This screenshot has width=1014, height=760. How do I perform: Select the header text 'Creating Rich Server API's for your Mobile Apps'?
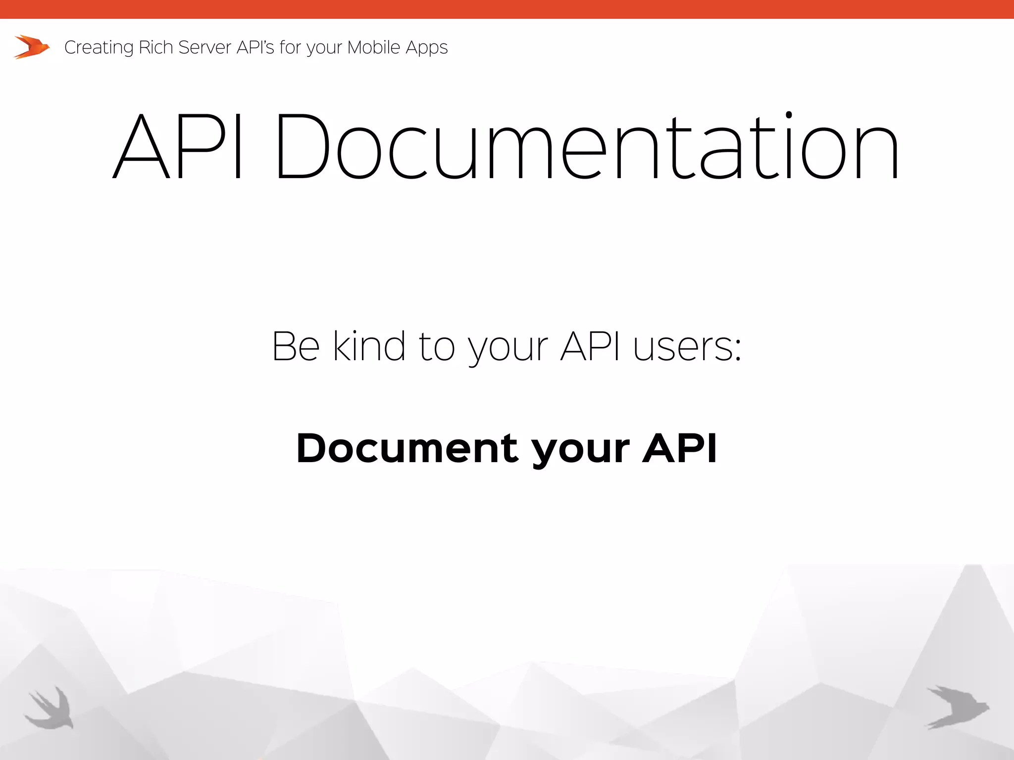click(x=256, y=48)
